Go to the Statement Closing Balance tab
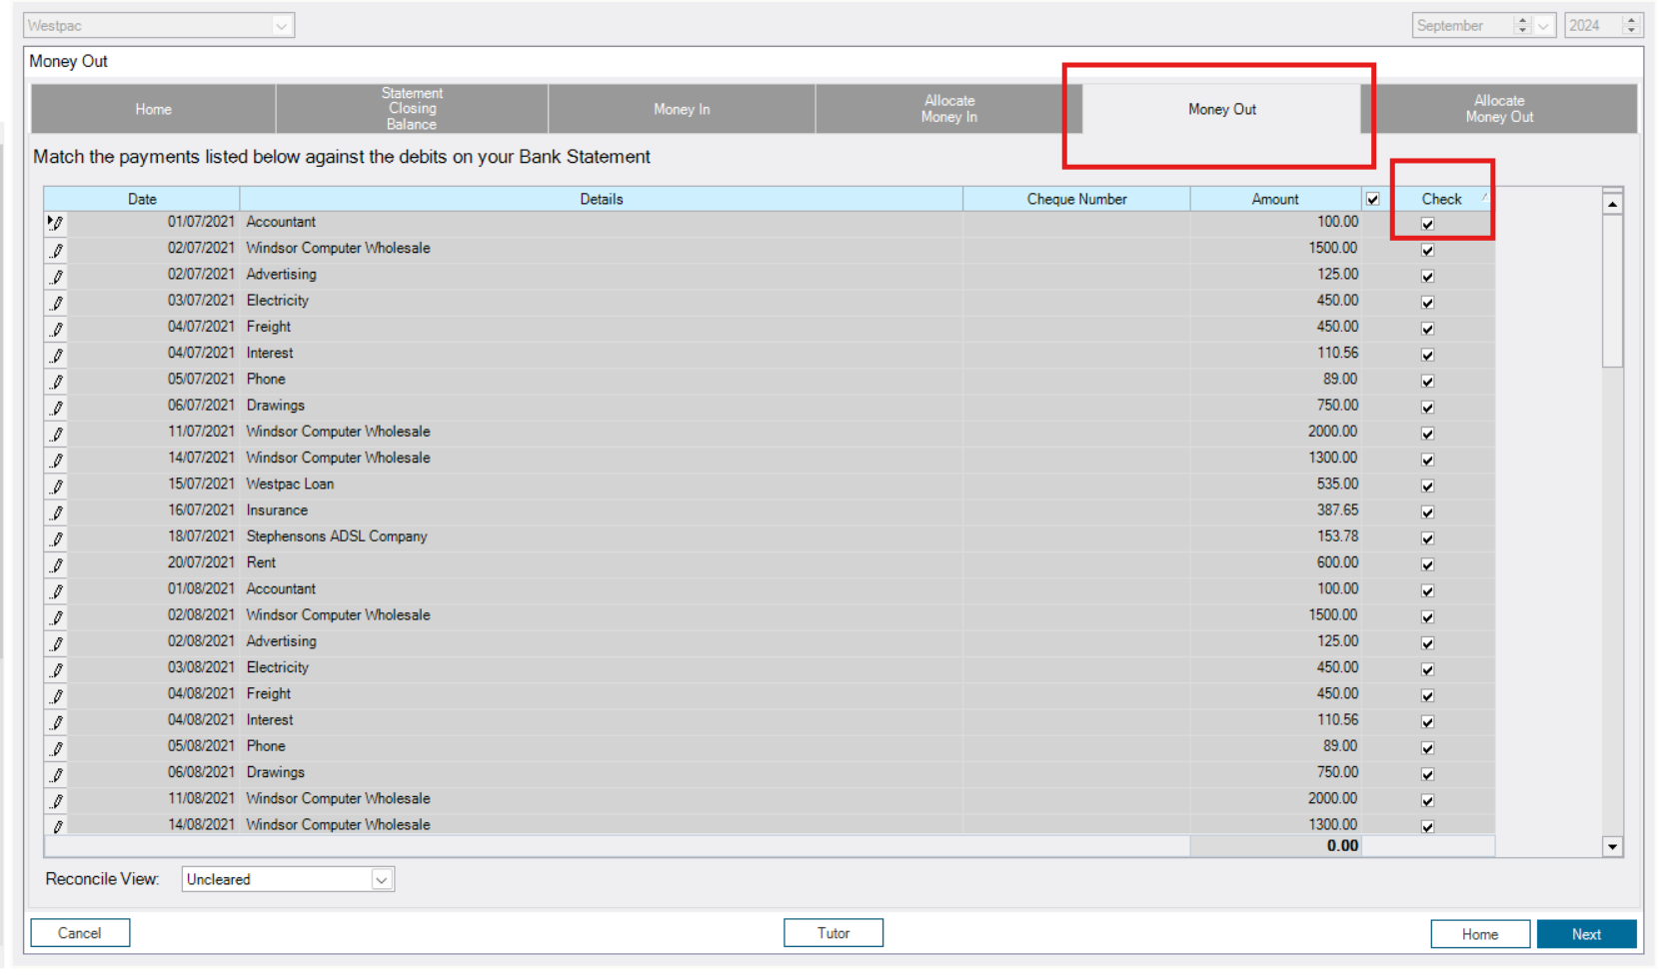 [412, 109]
